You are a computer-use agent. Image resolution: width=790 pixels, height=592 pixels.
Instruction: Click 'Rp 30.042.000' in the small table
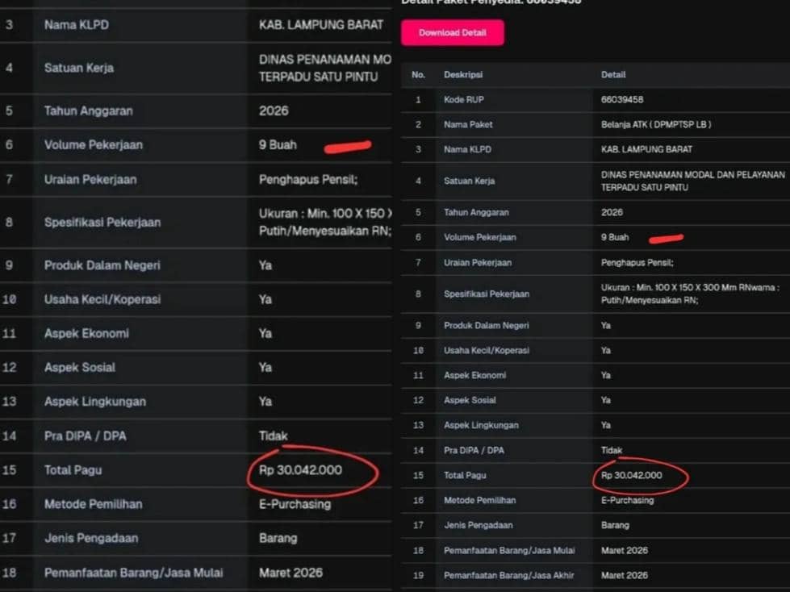click(x=631, y=475)
